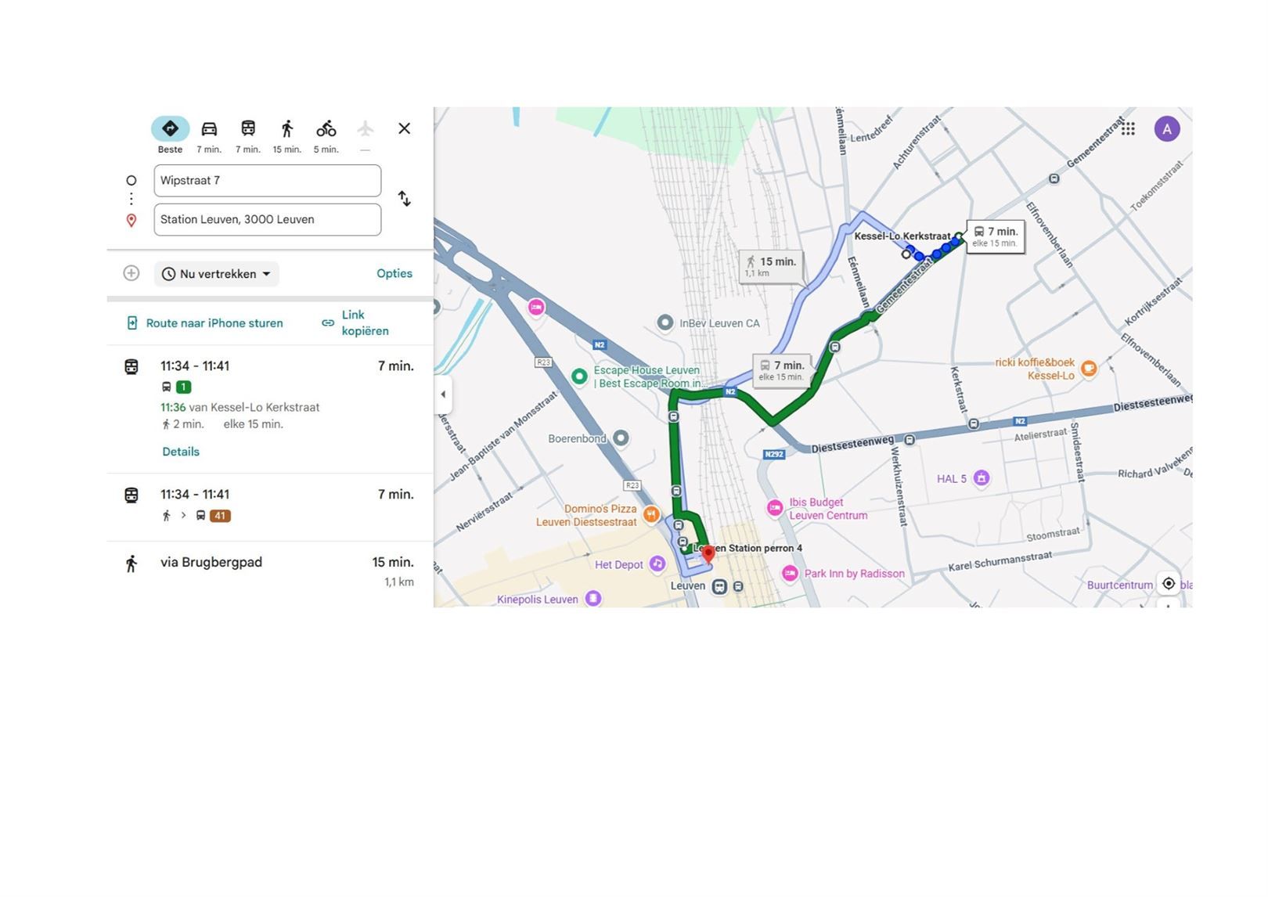The height and width of the screenshot is (897, 1268).
Task: Open the Nu vertrekken departure dropdown
Action: (x=217, y=274)
